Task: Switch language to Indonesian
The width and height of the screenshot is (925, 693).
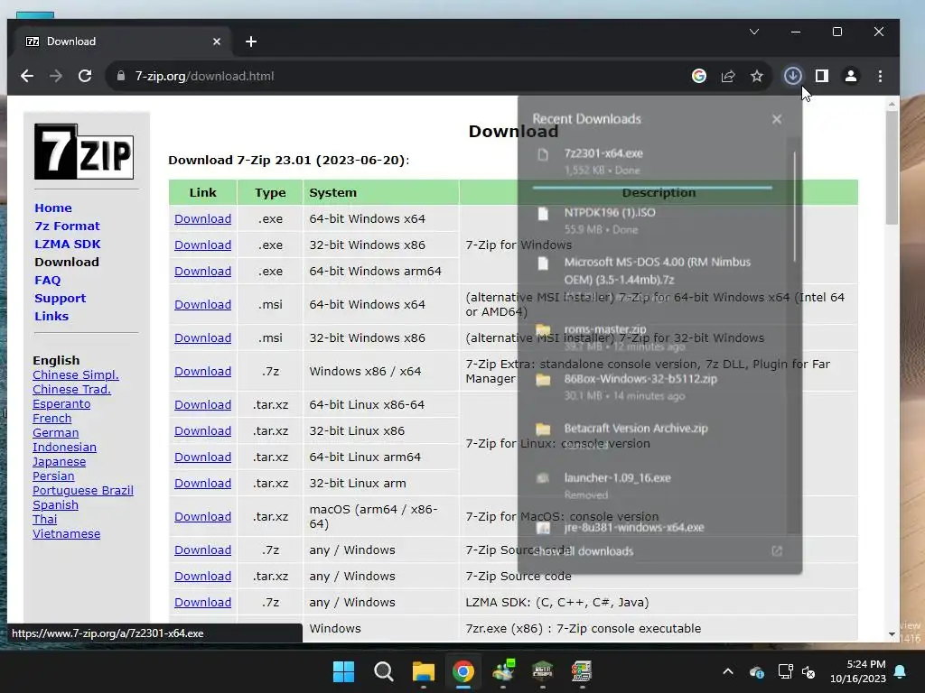Action: 64,448
